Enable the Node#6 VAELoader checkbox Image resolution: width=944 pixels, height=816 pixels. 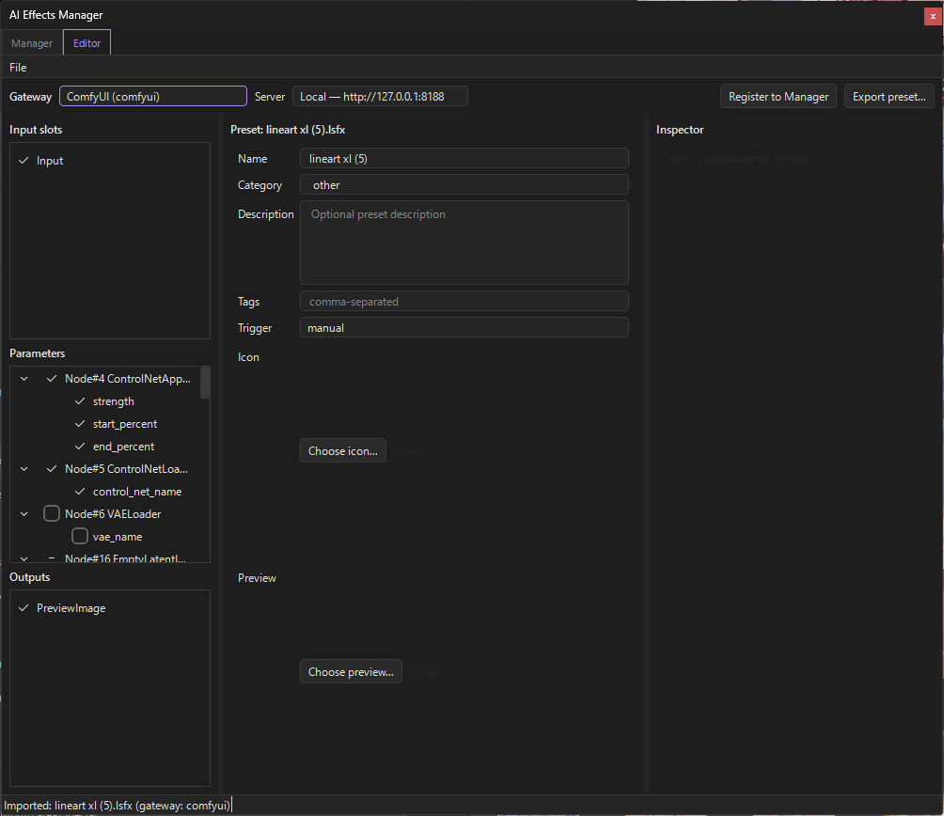52,514
